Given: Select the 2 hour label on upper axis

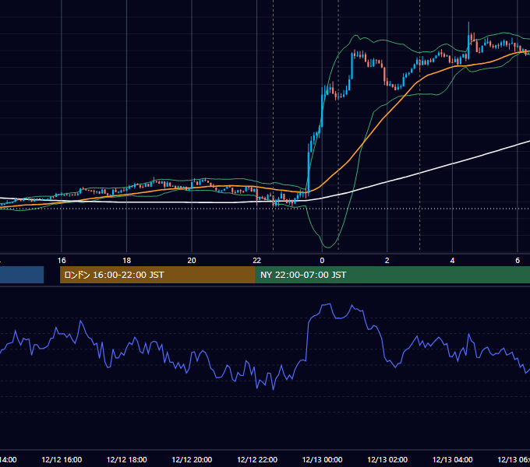Looking at the screenshot, I should click(387, 260).
